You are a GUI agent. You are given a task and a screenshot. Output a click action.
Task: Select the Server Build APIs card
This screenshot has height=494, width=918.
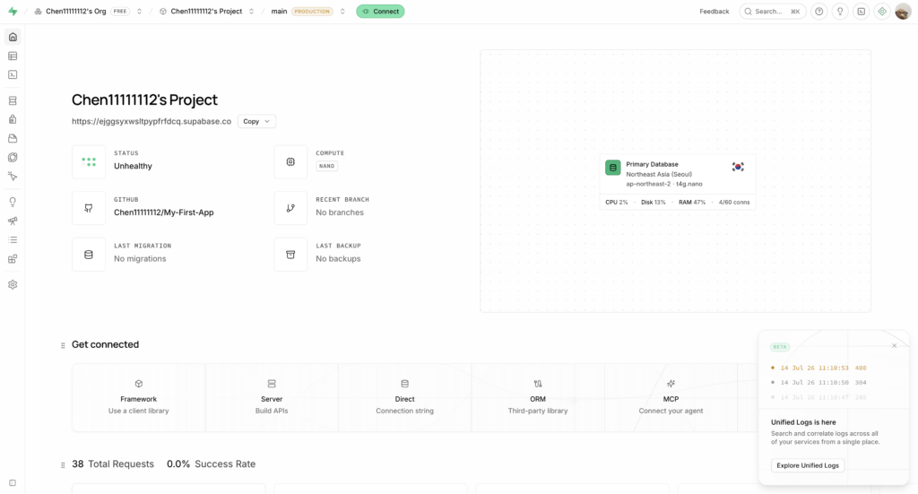[x=272, y=397]
